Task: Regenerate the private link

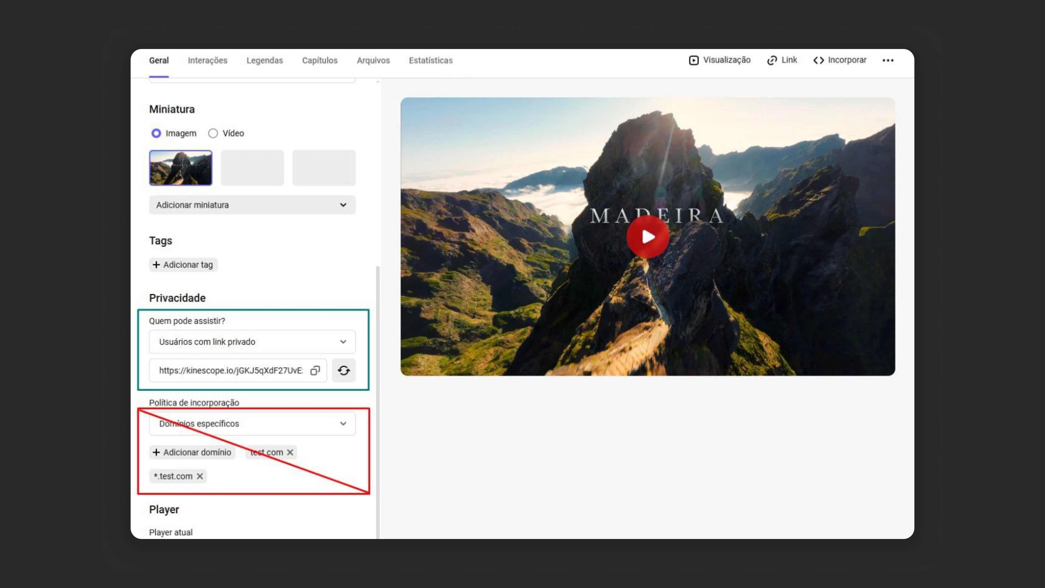Action: [x=344, y=370]
